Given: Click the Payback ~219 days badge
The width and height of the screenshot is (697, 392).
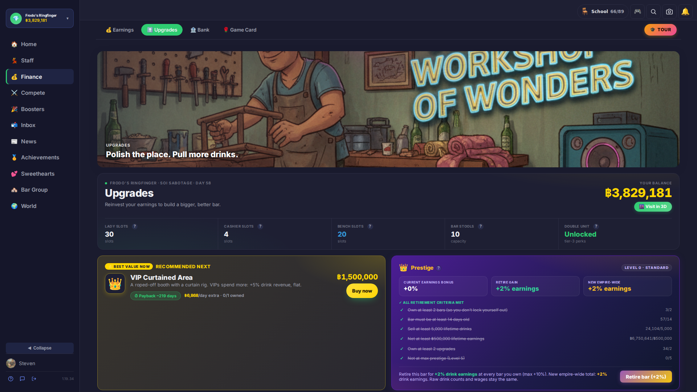Looking at the screenshot, I should point(155,296).
